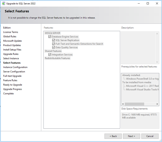Click the bold Select Features step in the sidebar
The height and width of the screenshot is (142, 162).
click(12, 63)
